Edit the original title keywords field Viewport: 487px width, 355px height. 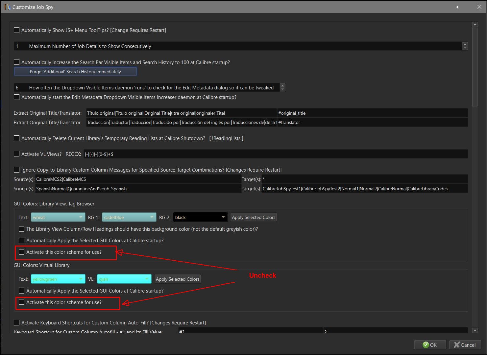(x=182, y=113)
